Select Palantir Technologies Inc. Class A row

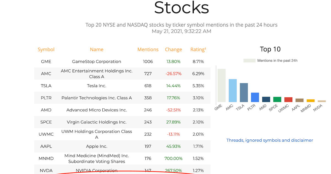point(97,98)
